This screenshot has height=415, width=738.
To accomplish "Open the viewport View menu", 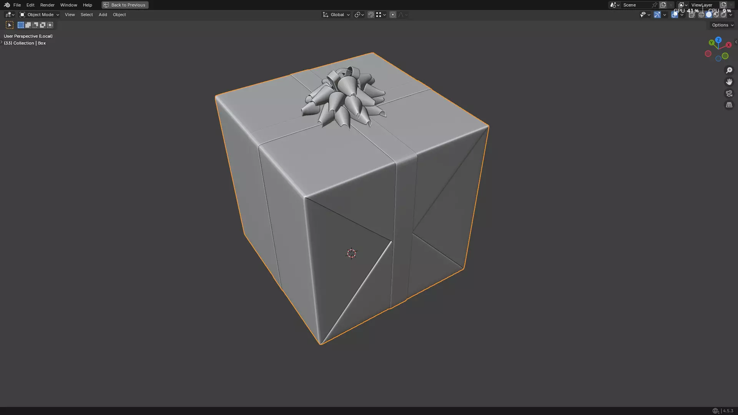I will tap(70, 15).
